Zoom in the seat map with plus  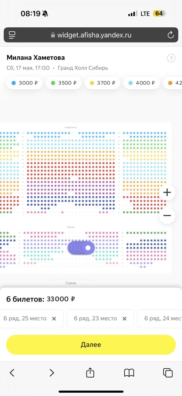(x=167, y=192)
